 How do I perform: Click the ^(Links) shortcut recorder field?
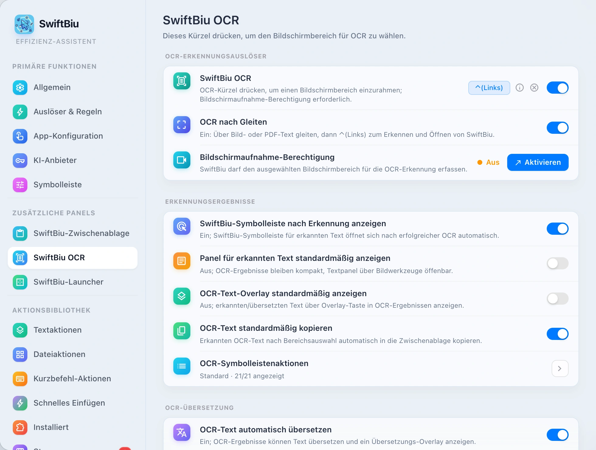click(489, 88)
